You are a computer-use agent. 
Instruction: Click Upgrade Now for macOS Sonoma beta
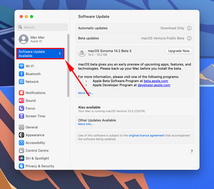[179, 51]
